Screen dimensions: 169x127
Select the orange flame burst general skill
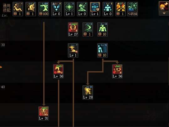point(120,7)
